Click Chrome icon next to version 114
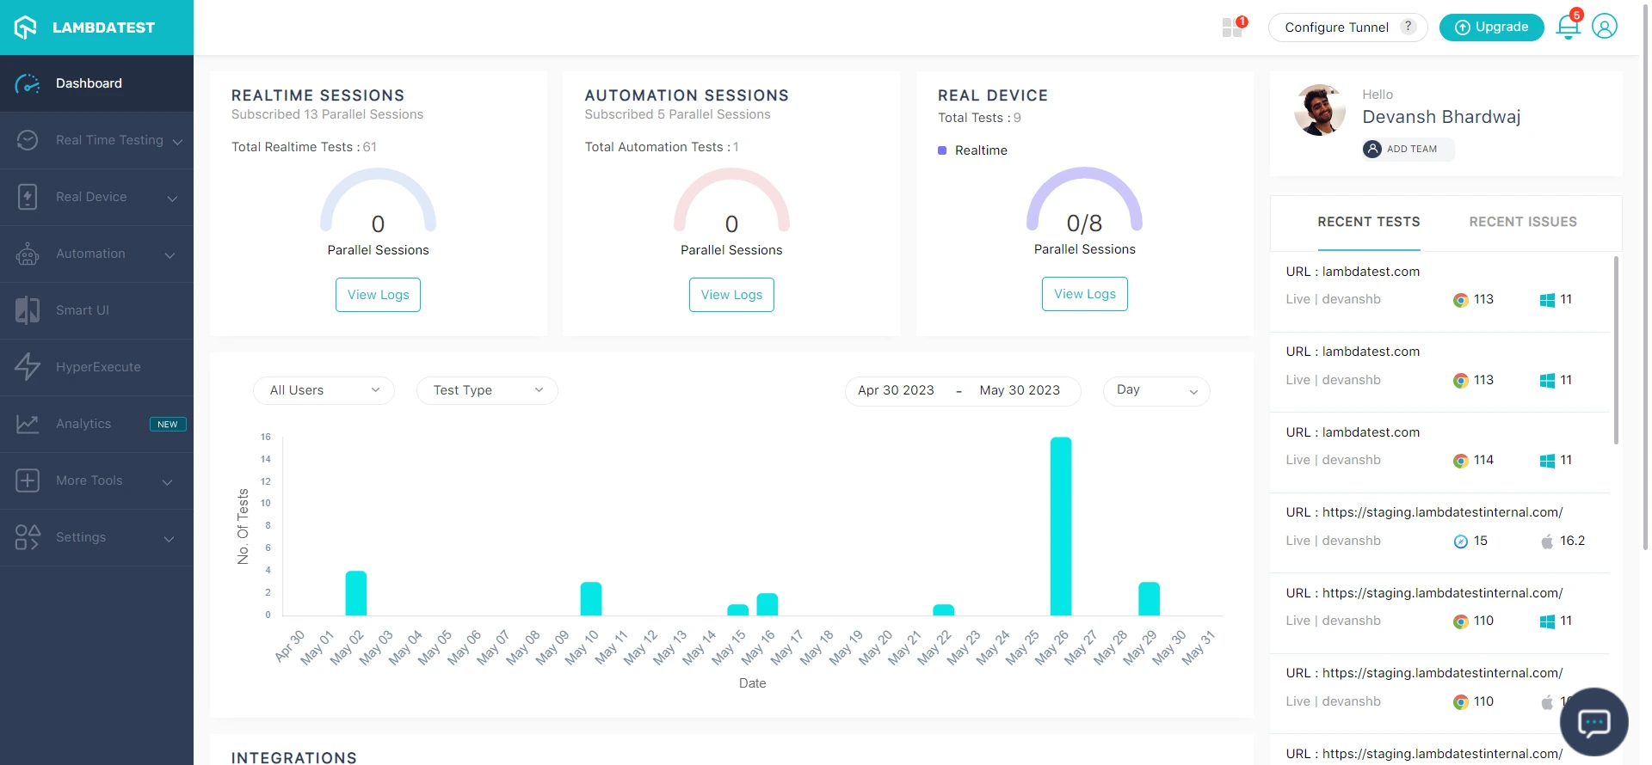This screenshot has width=1652, height=765. 1460,461
